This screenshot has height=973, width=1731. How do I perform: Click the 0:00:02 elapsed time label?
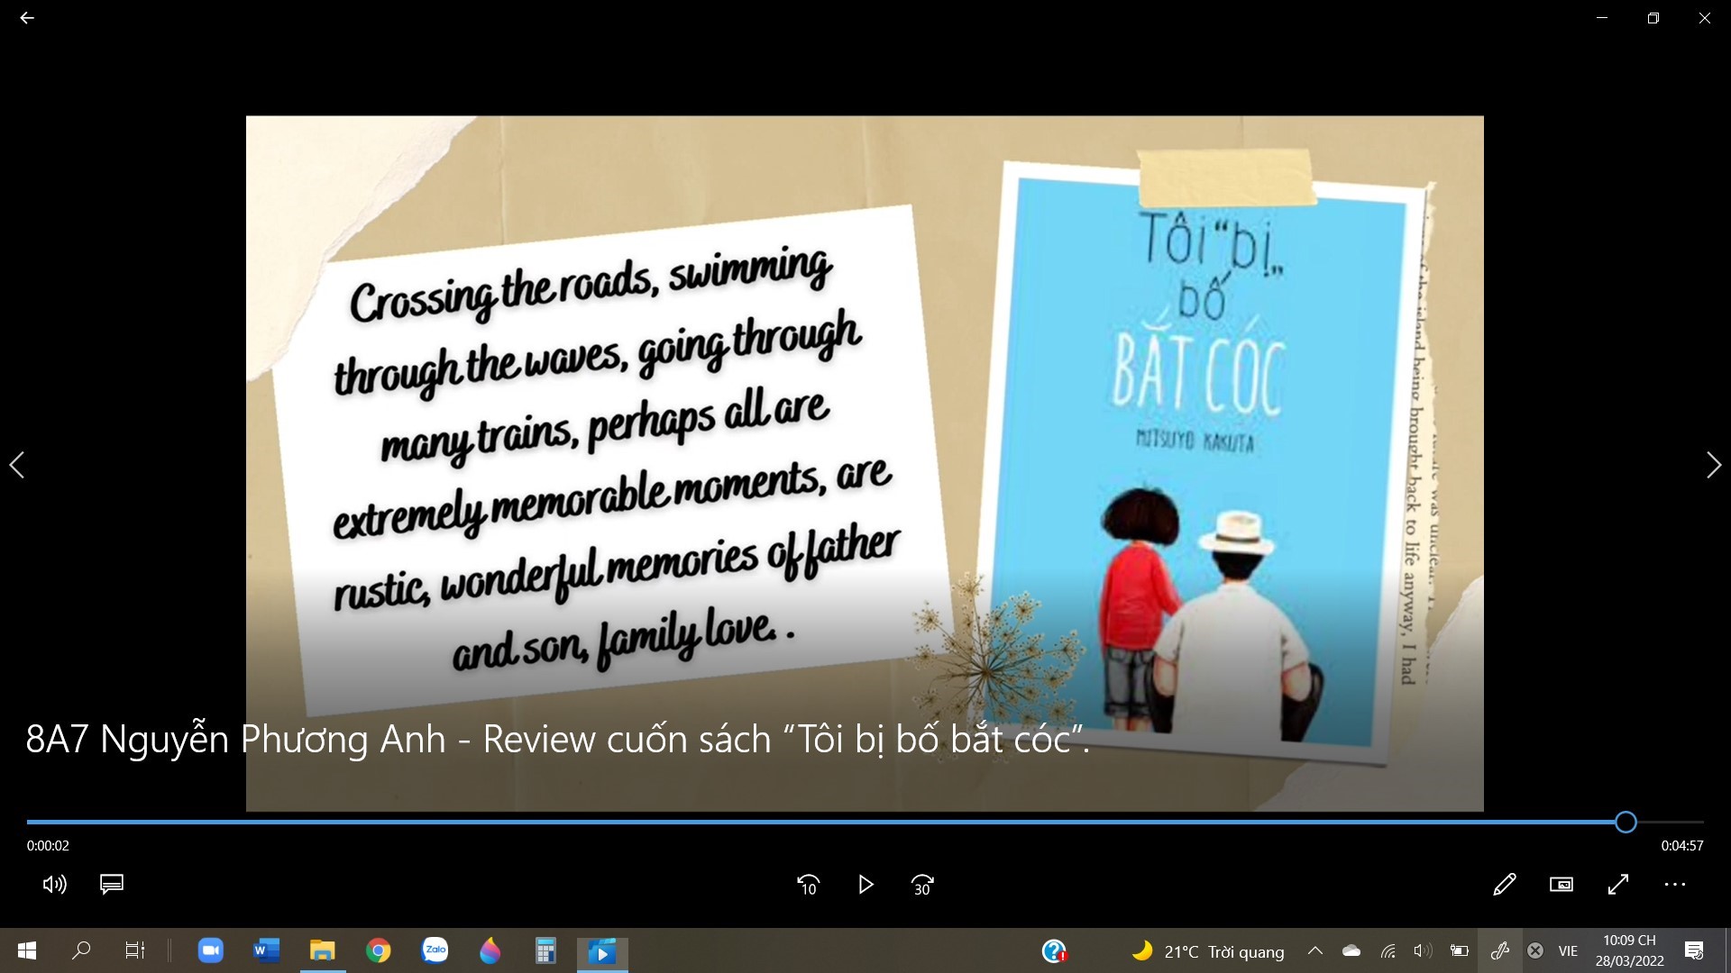(x=48, y=846)
